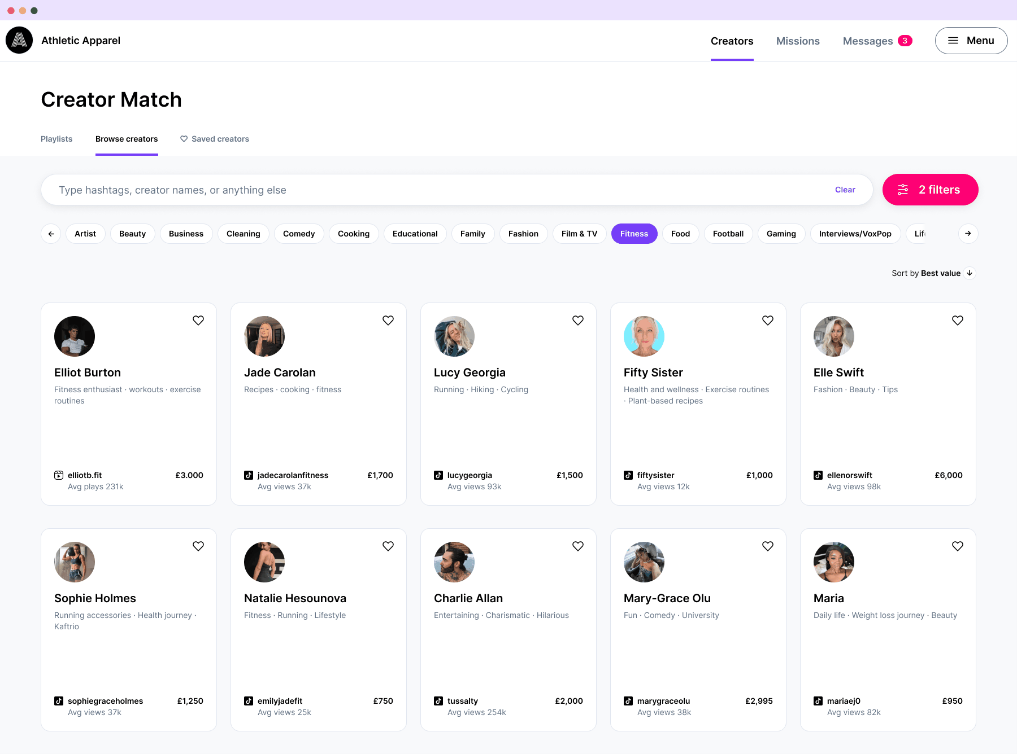1017x754 pixels.
Task: Toggle the Fitness category chip off
Action: (x=634, y=233)
